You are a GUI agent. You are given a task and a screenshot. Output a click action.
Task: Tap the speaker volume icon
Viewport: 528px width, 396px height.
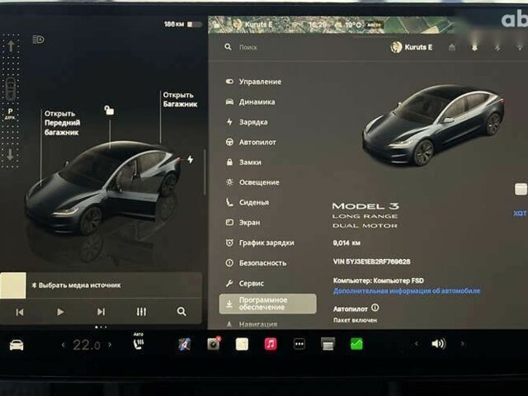coord(438,344)
